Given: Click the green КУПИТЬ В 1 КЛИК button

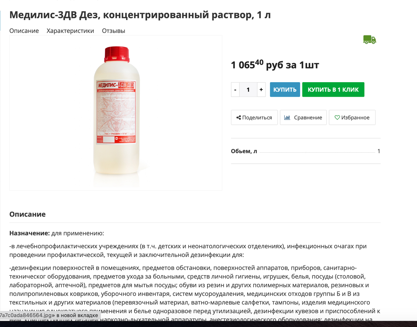Looking at the screenshot, I should coord(333,89).
